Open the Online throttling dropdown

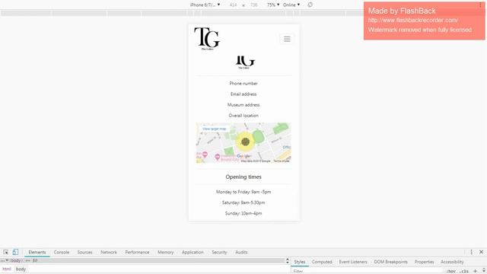291,5
